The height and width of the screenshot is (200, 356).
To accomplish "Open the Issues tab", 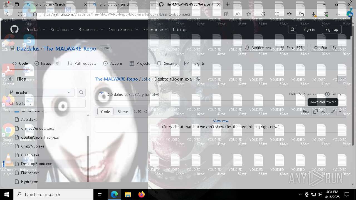I will point(47,63).
